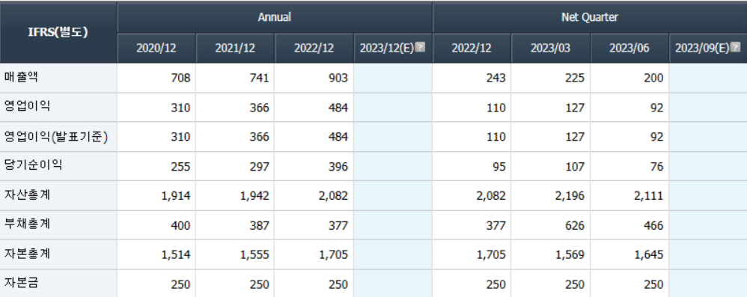Select the 2022/12 header under Annual
The height and width of the screenshot is (297, 747).
click(x=314, y=48)
